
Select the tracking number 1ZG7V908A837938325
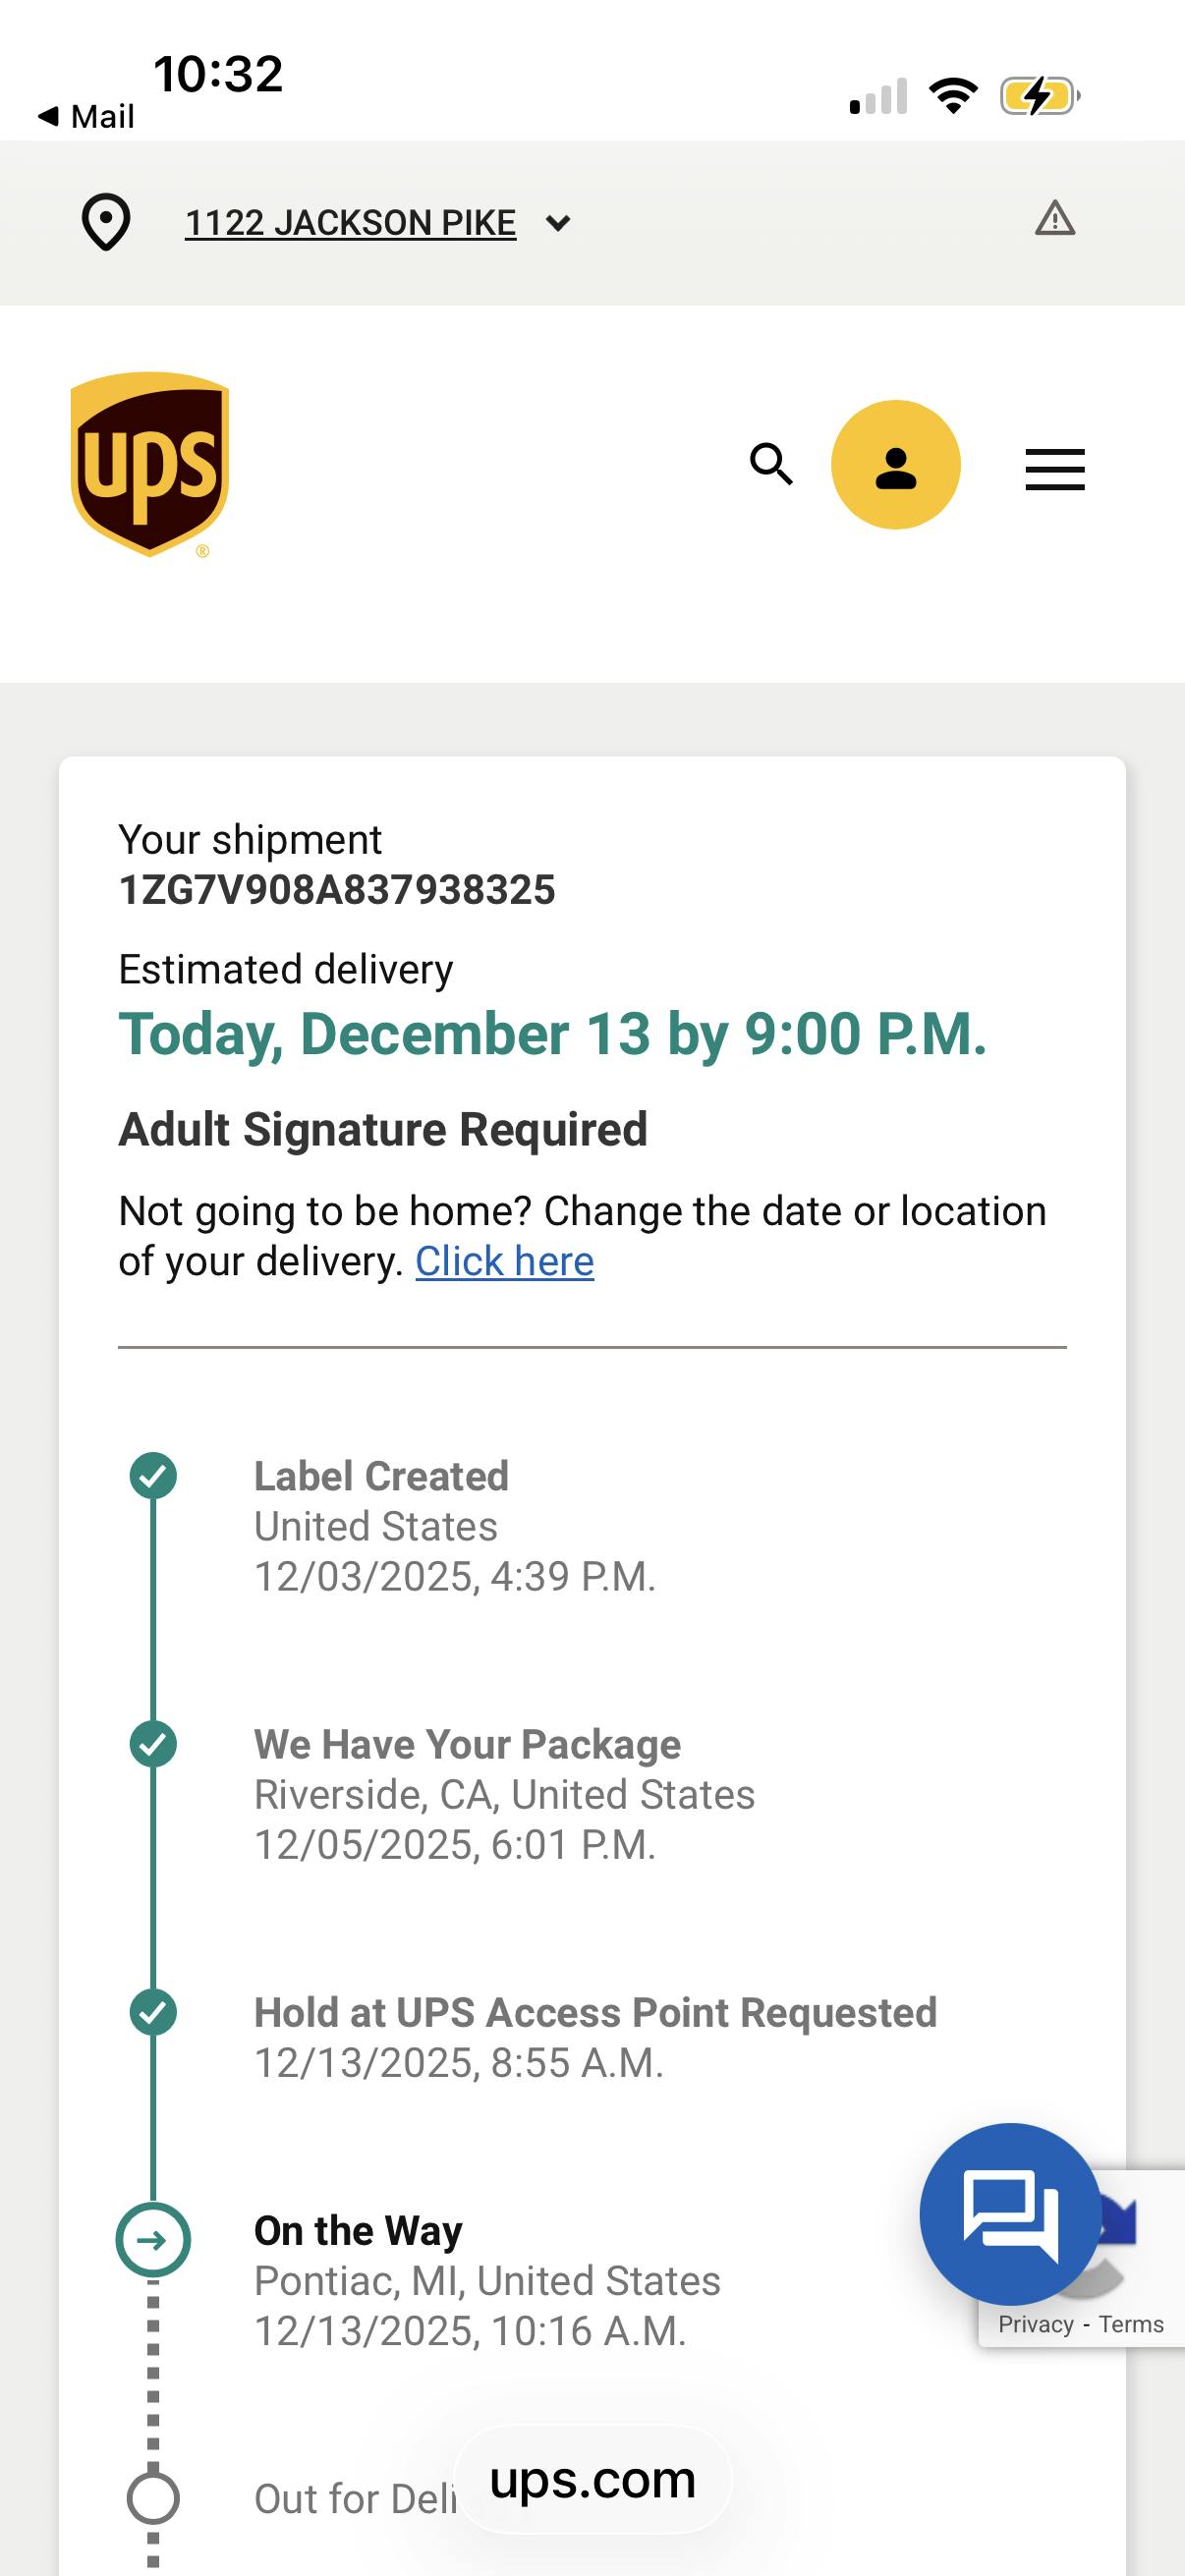pos(336,890)
